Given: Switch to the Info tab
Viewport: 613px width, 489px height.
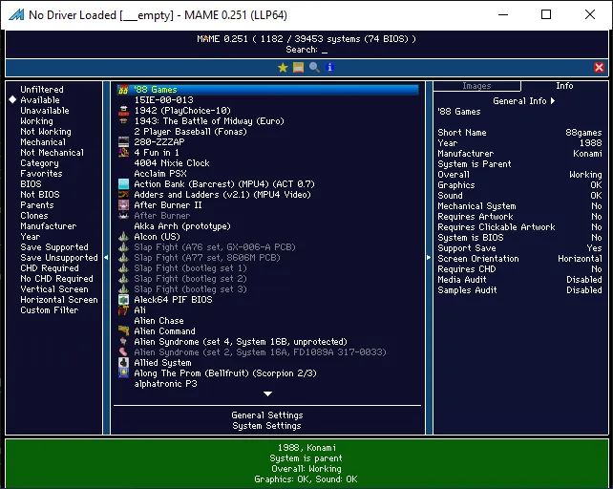Looking at the screenshot, I should (564, 86).
